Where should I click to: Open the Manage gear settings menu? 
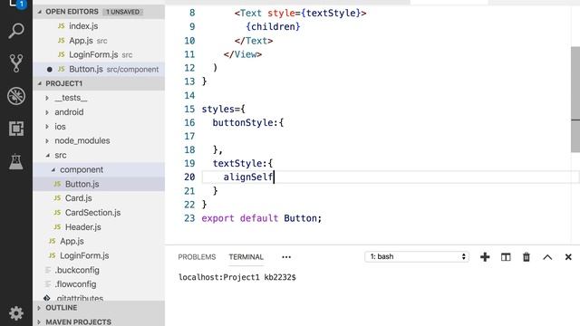click(16, 313)
